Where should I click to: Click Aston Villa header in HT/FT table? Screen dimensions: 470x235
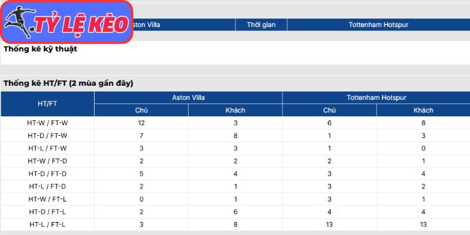coord(188,98)
